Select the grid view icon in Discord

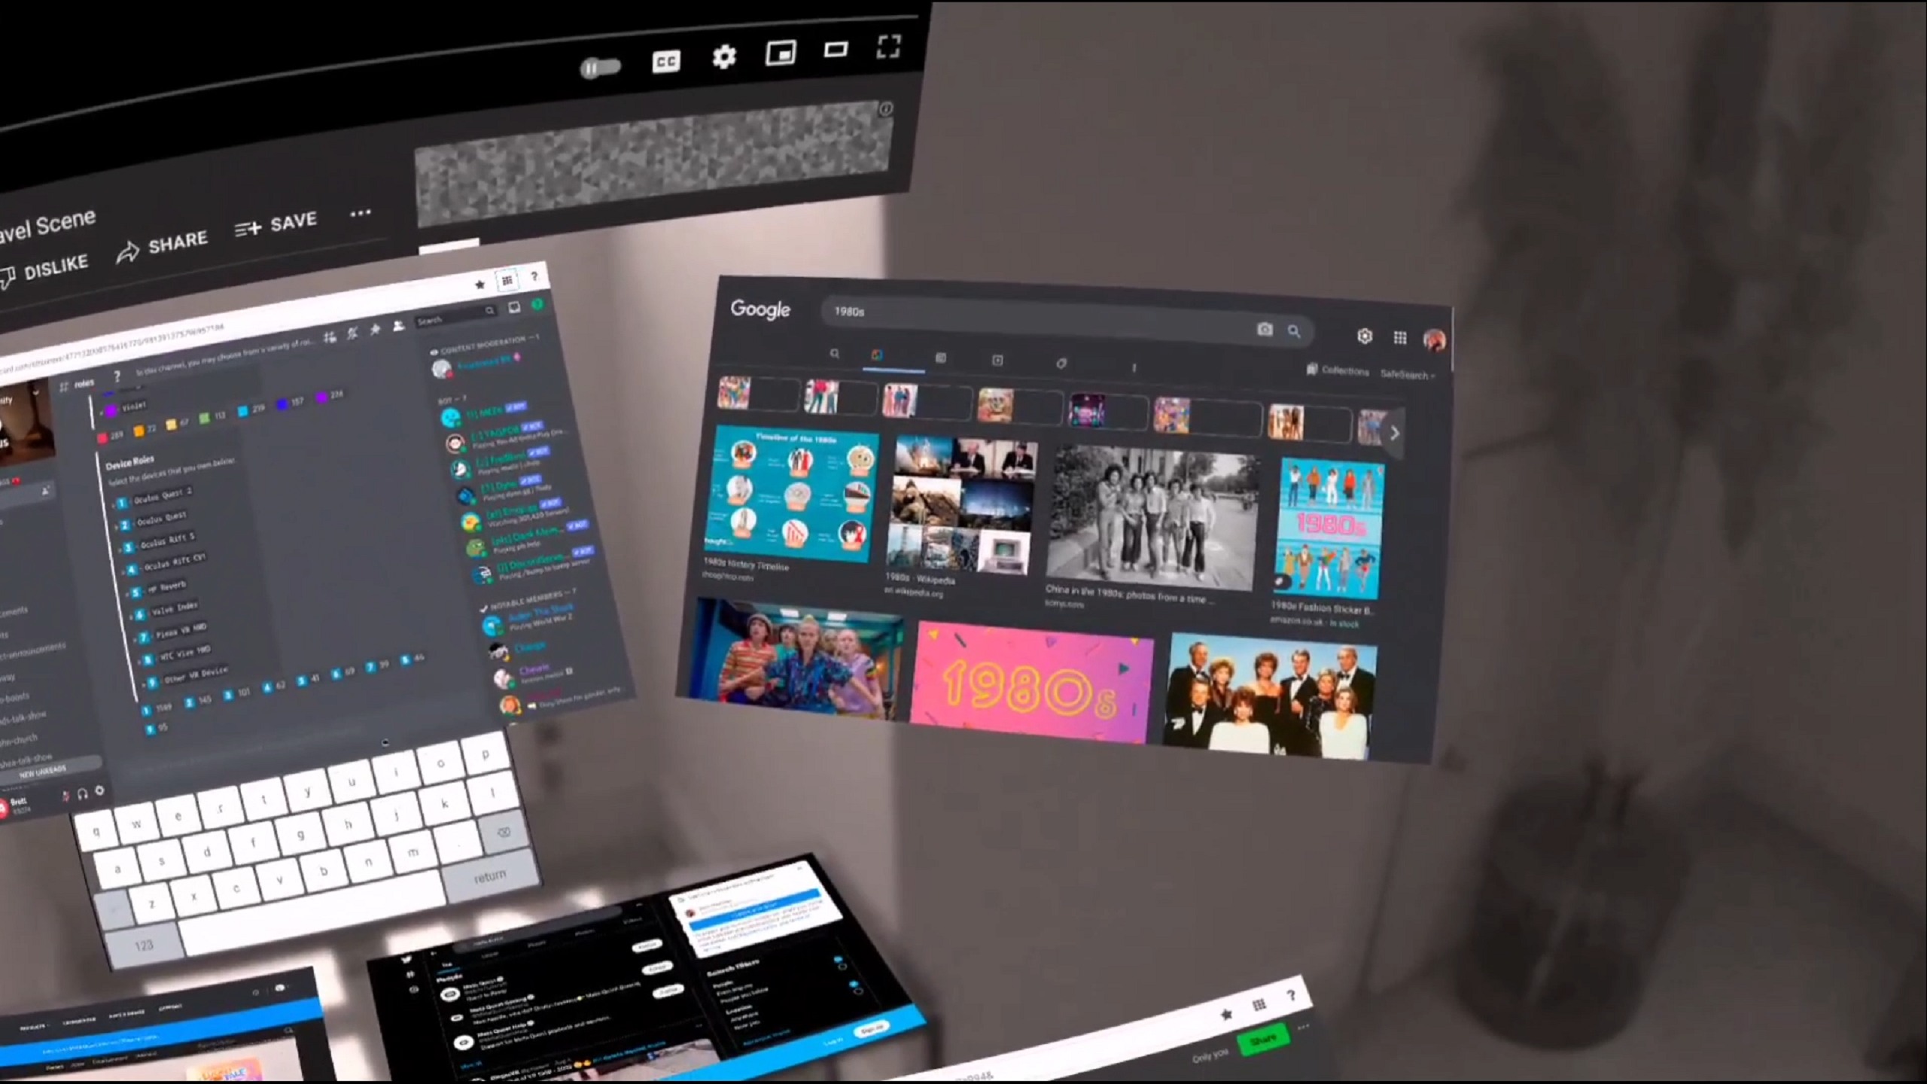coord(508,281)
